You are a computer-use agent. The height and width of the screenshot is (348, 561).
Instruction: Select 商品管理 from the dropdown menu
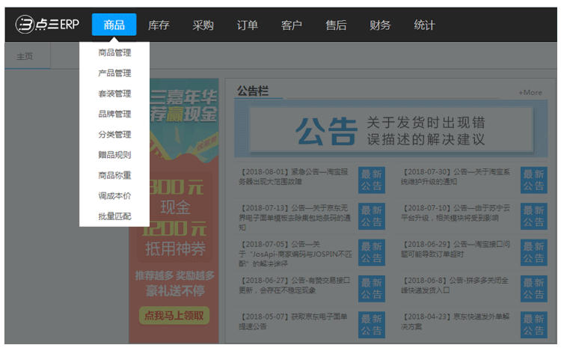point(114,53)
